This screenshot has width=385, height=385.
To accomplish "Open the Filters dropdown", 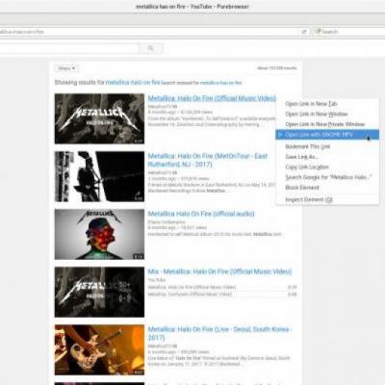I will click(x=66, y=68).
